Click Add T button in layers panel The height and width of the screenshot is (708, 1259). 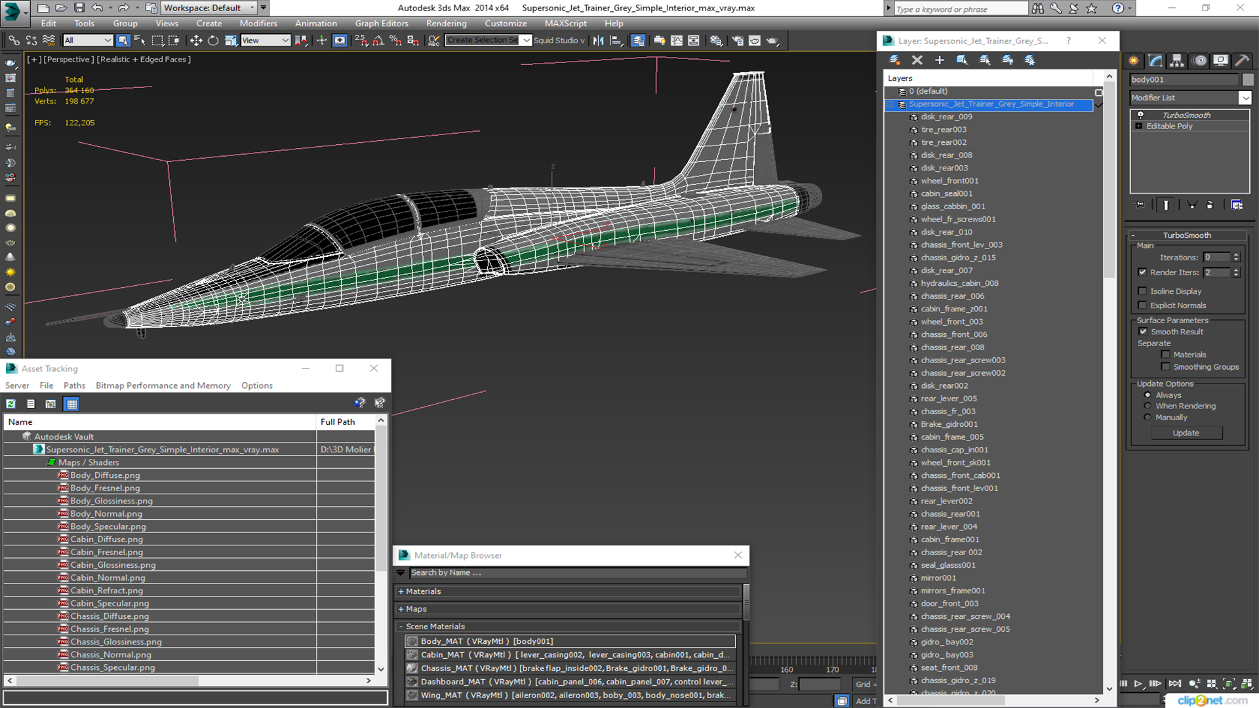(x=865, y=700)
